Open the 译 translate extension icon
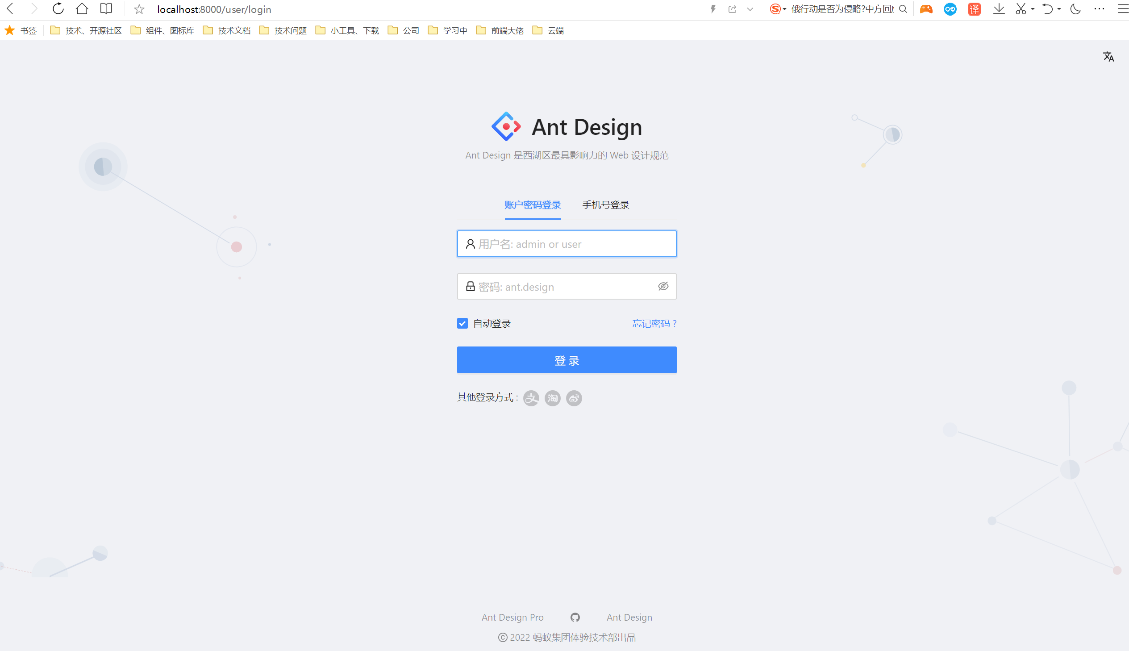The height and width of the screenshot is (651, 1129). [974, 8]
